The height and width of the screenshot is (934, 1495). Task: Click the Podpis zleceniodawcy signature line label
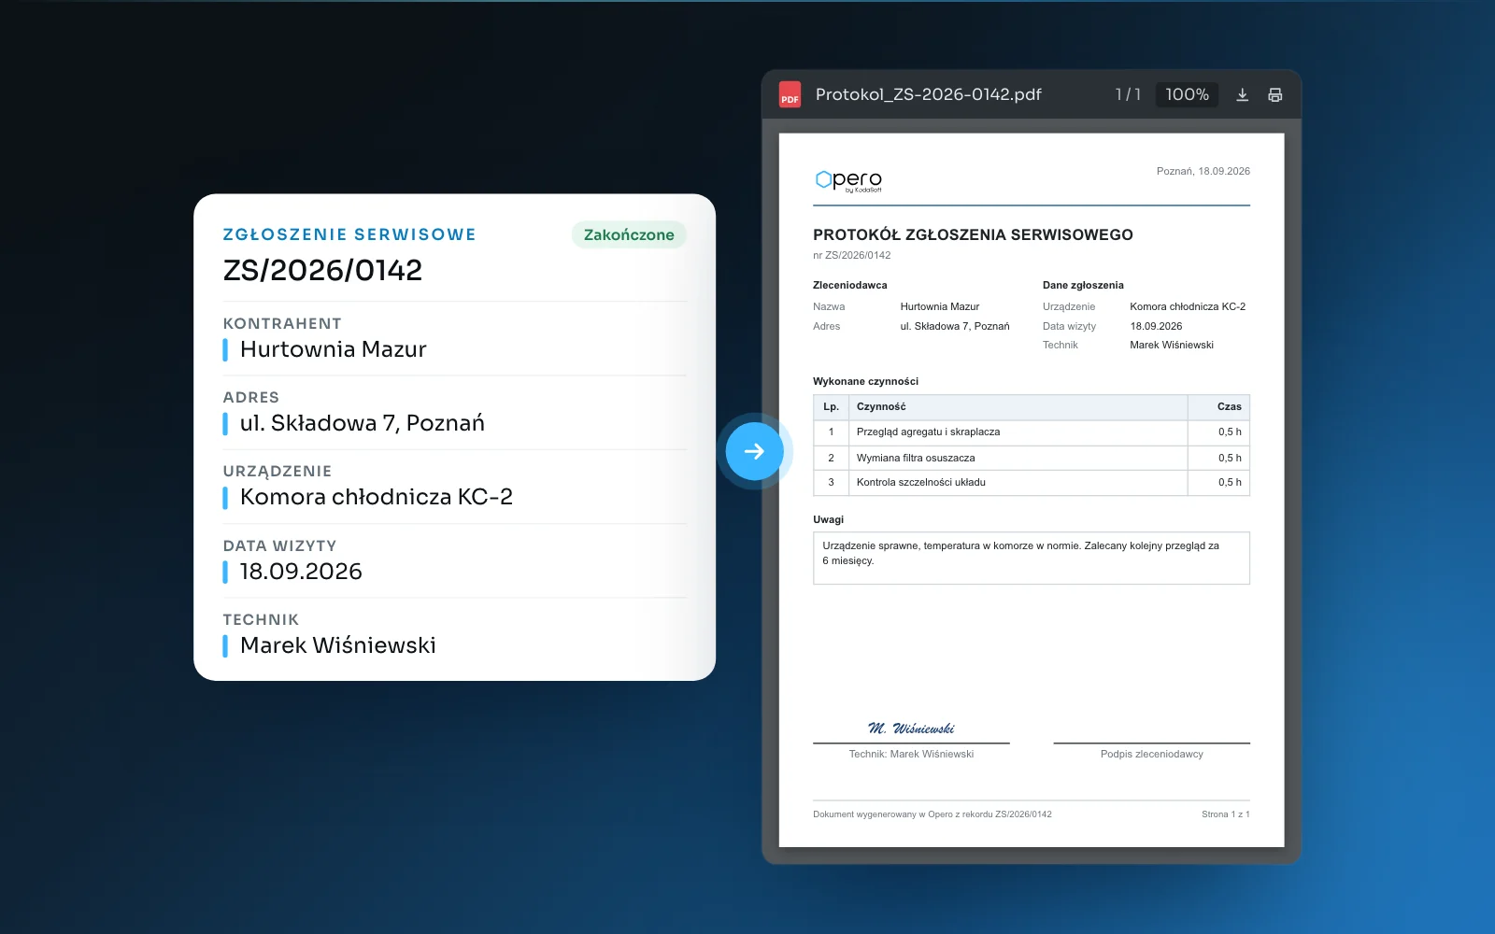[1151, 754]
